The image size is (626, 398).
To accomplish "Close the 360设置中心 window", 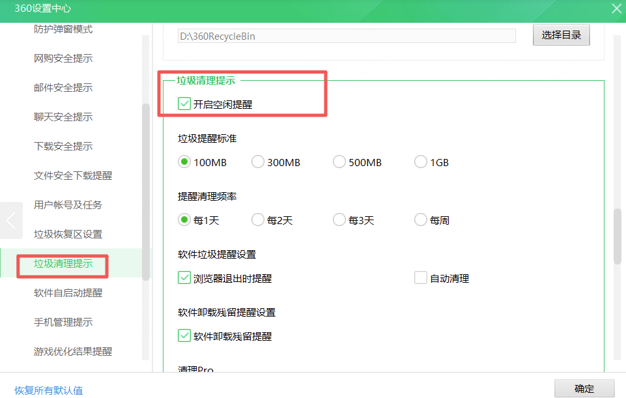I will coord(616,8).
